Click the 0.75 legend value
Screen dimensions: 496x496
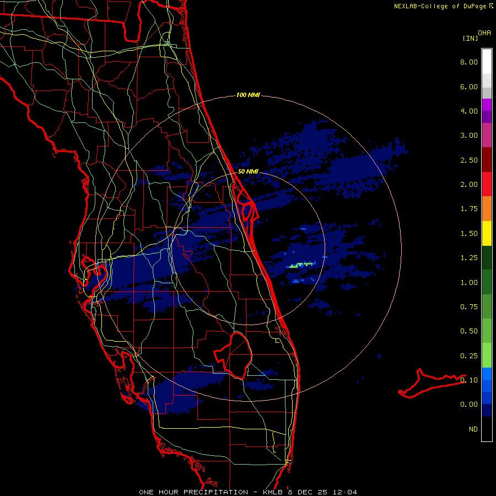(469, 307)
